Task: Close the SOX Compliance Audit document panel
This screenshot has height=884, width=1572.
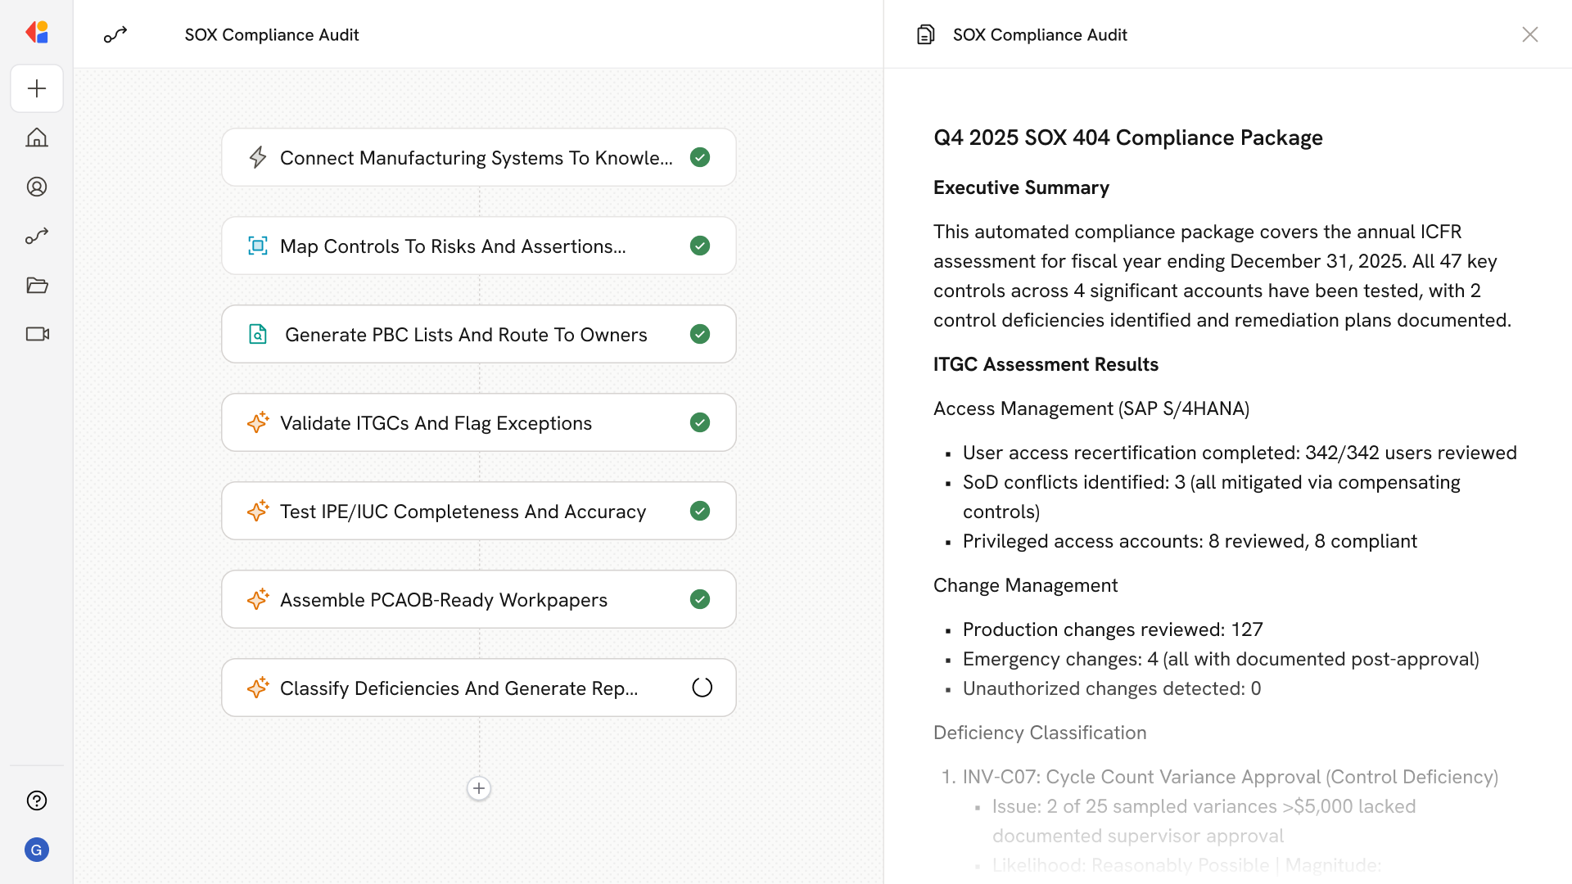Action: 1529,34
